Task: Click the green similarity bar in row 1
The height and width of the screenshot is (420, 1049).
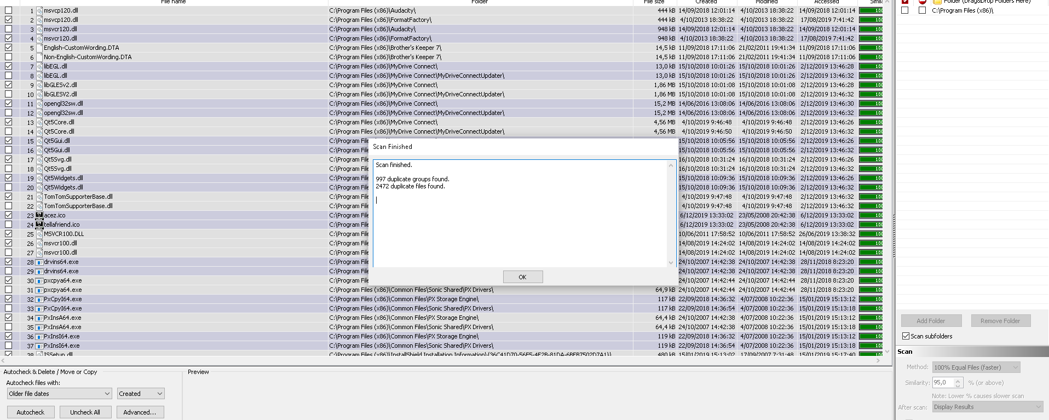Action: 871,10
